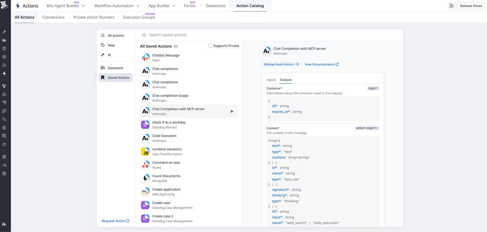Select the All Actions sub-tab

pyautogui.click(x=24, y=17)
